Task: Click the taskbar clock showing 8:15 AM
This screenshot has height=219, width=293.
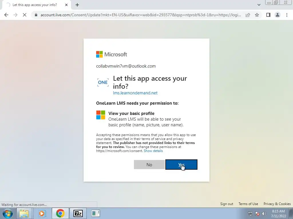Action: point(278,214)
